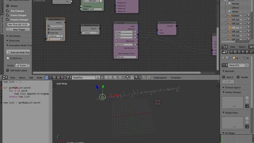Toggle the Always checkbox
Image resolution: width=254 pixels, height=143 pixels.
(8, 6)
